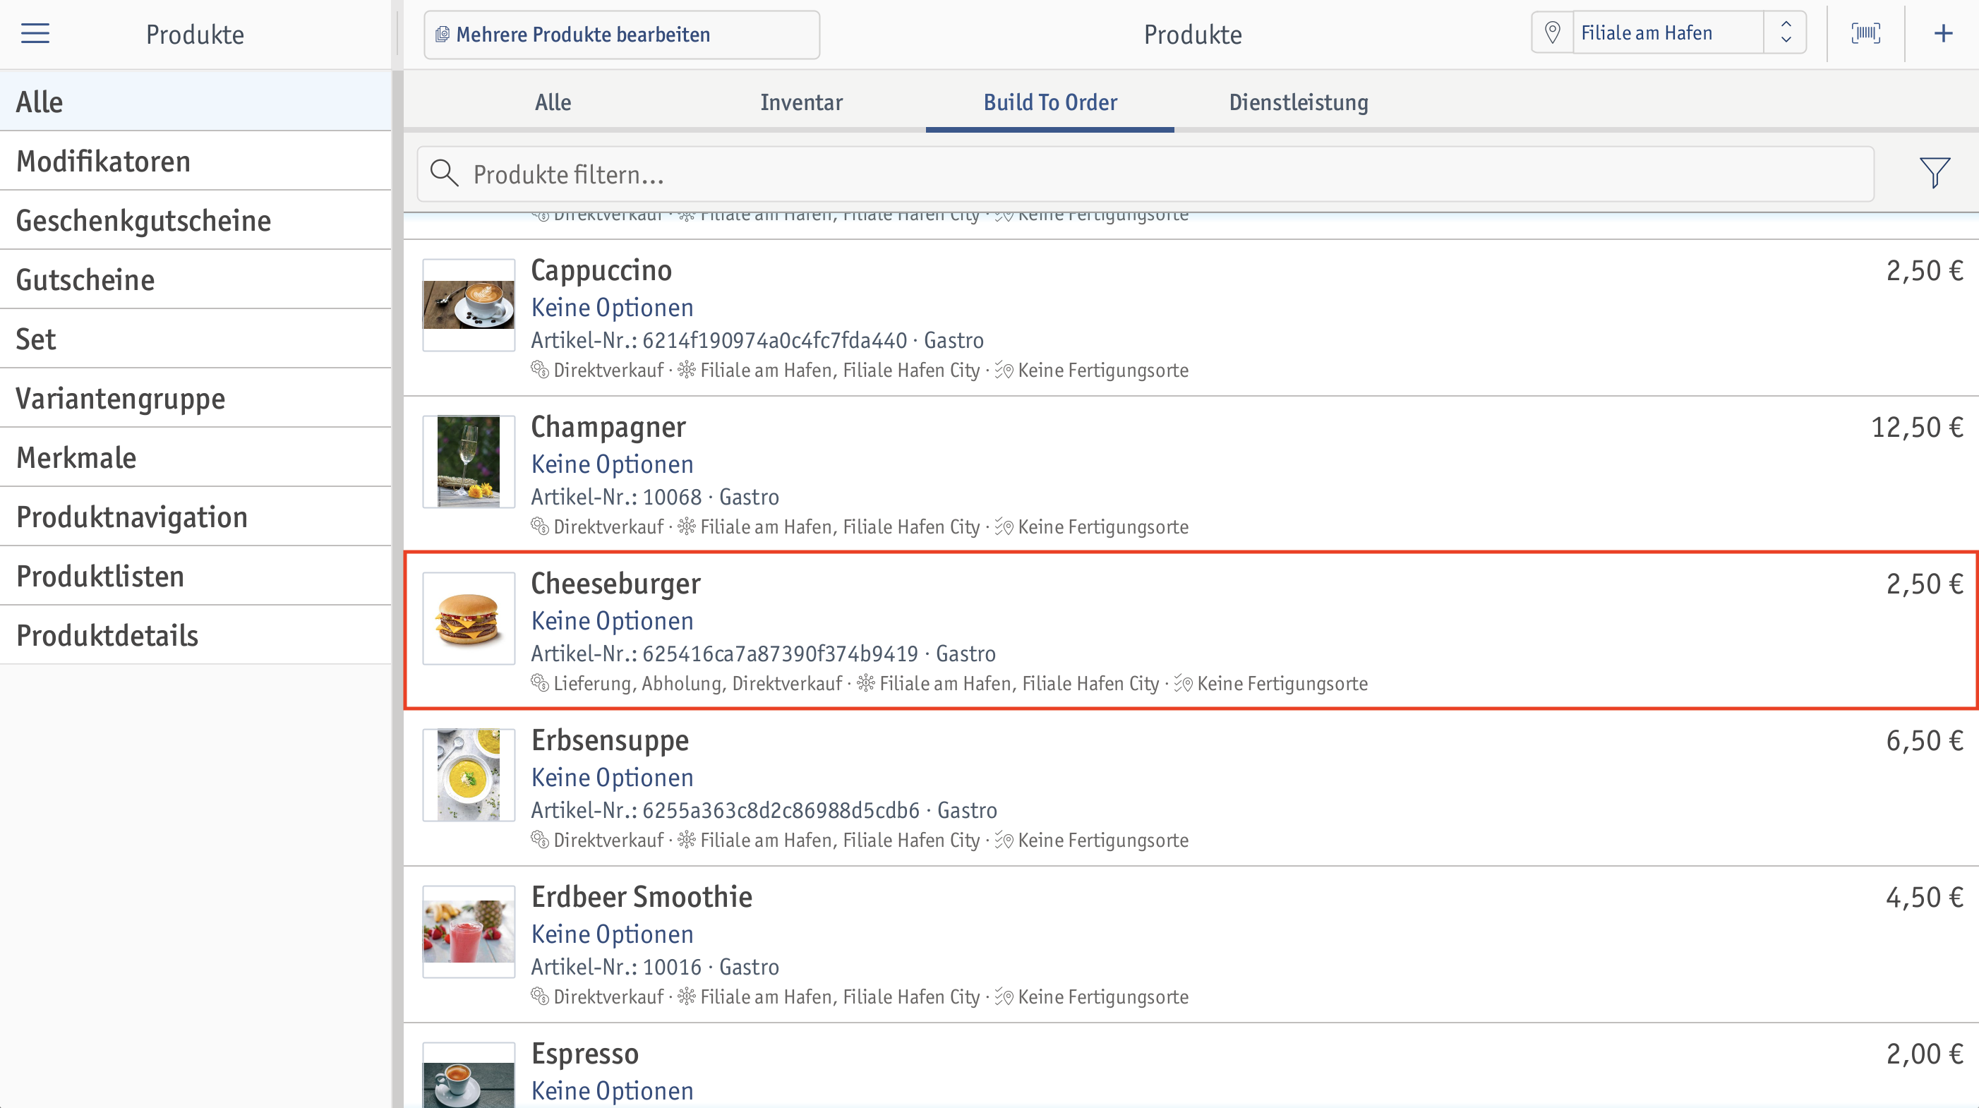Open Produktdetails in the sidebar
1979x1108 pixels.
tap(195, 634)
